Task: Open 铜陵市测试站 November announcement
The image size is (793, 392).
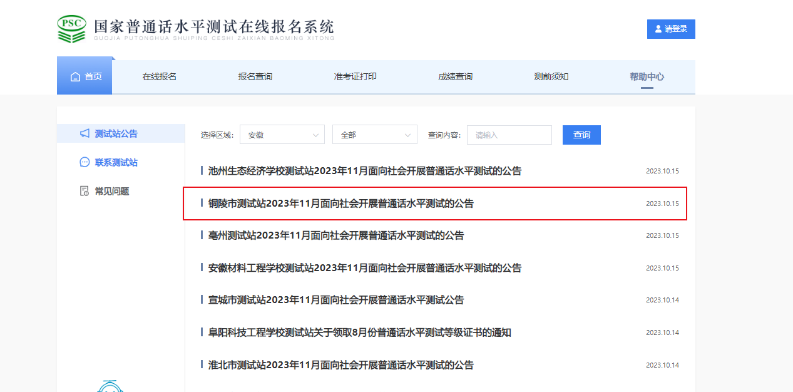Action: 340,204
